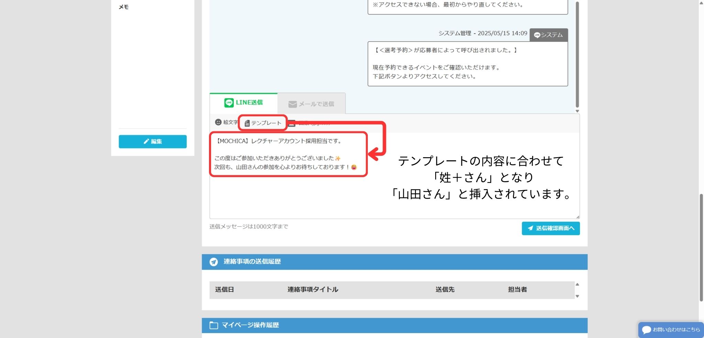Click the green LINE logo icon
Viewport: 704px width, 338px height.
(229, 102)
